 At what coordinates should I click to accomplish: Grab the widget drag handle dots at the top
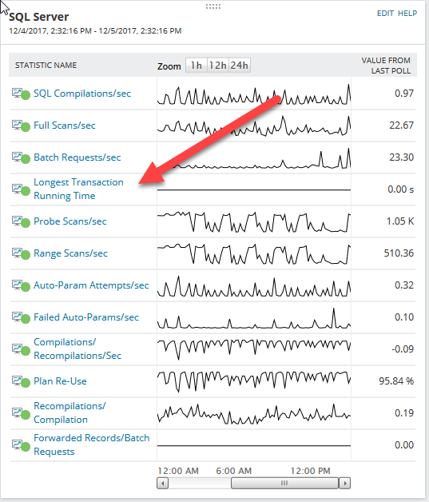(x=213, y=6)
